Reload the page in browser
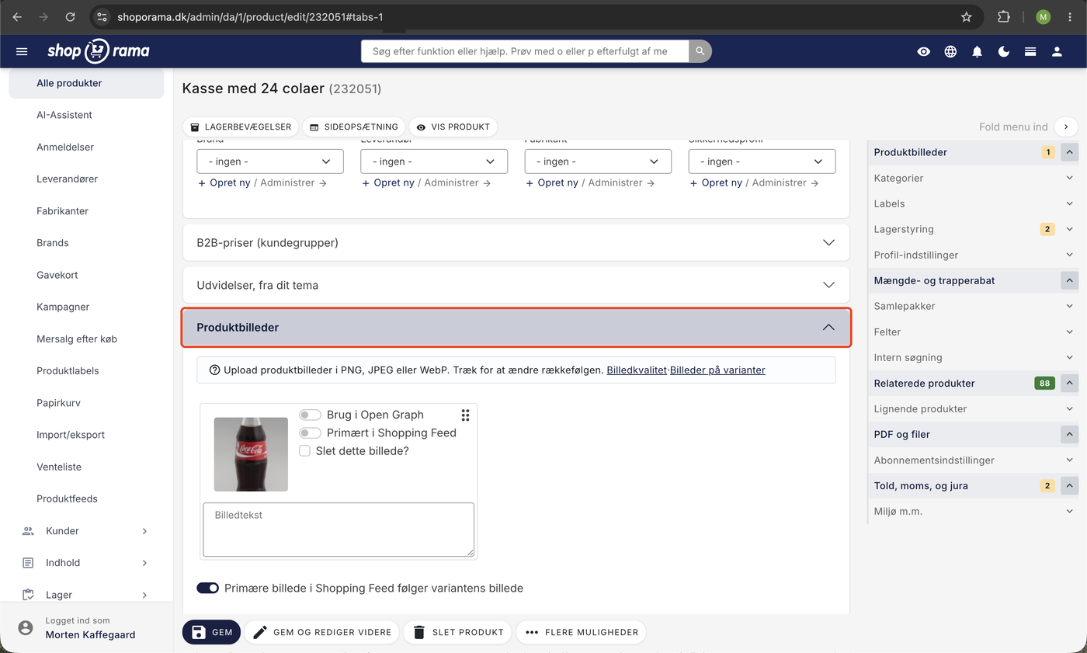The image size is (1087, 653). (x=71, y=17)
